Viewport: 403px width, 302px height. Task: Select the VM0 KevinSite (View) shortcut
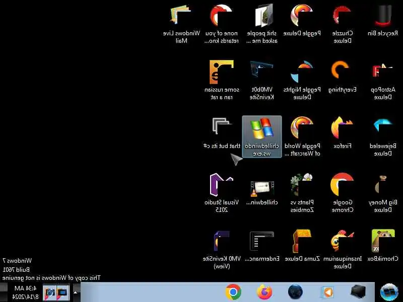tap(222, 249)
